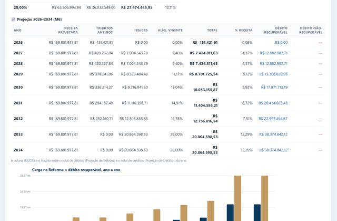Image resolution: width=337 pixels, height=221 pixels.
Task: Click the 14,91% alíquota vigente cell
Action: pos(177,103)
